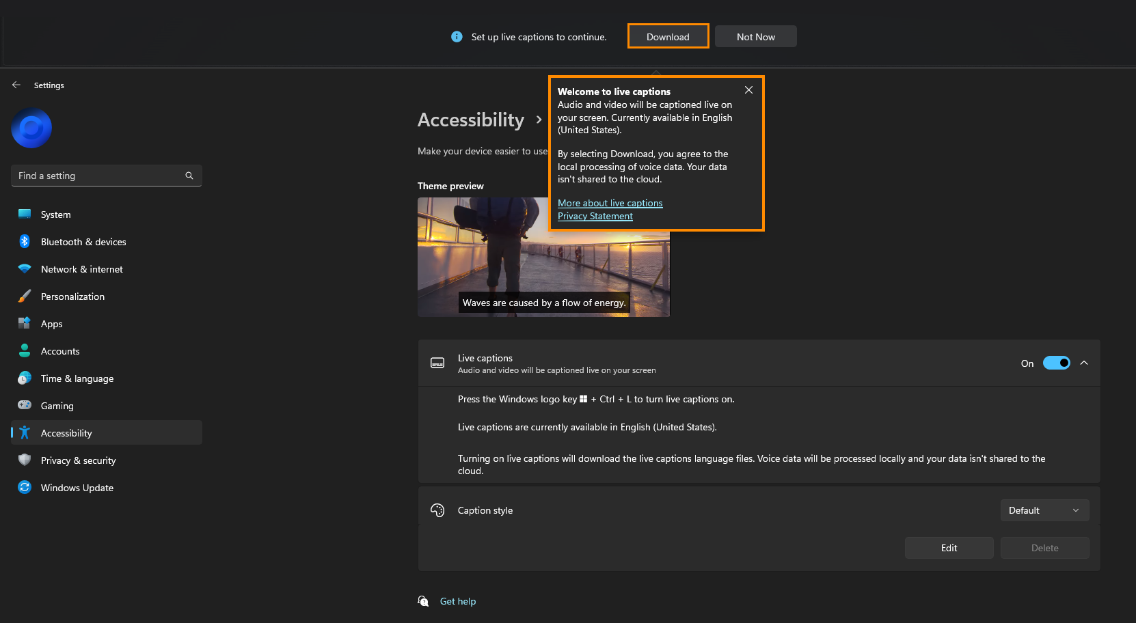The height and width of the screenshot is (623, 1136).
Task: Click the user profile avatar
Action: coord(31,128)
